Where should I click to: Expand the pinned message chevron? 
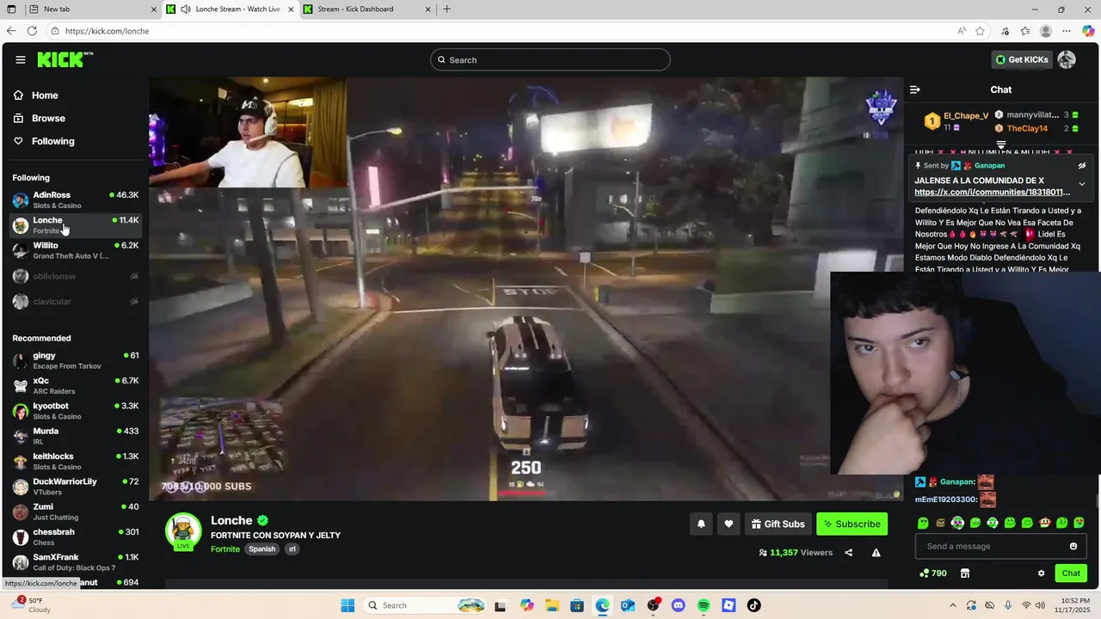tap(1082, 184)
